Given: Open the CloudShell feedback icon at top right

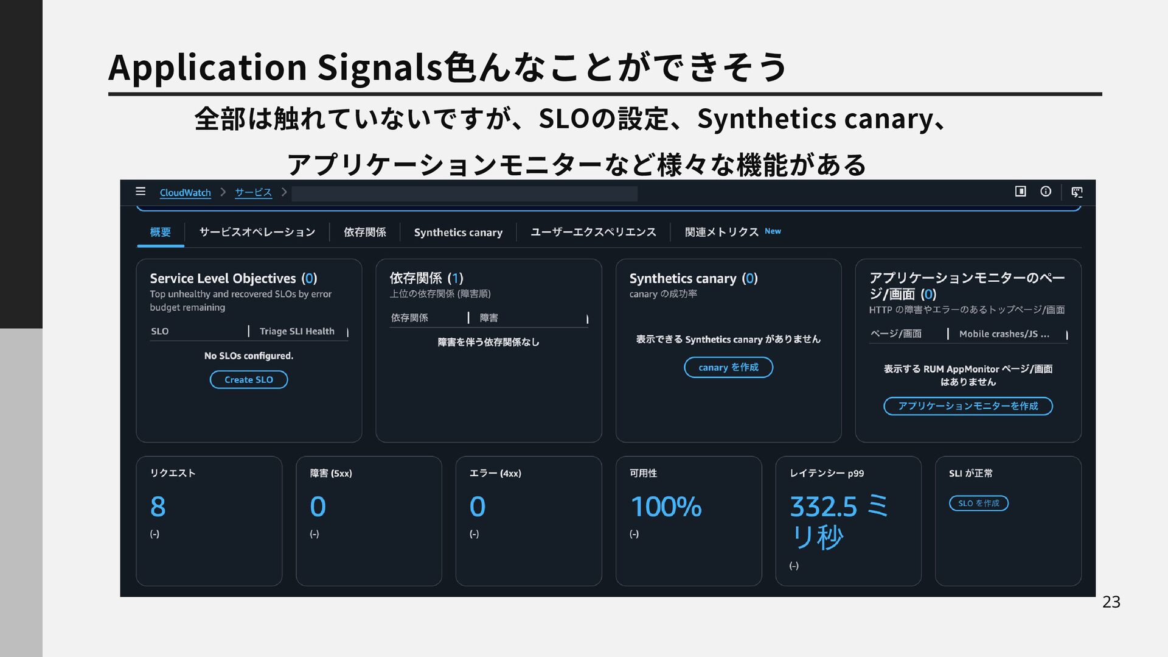Looking at the screenshot, I should click(x=1077, y=192).
